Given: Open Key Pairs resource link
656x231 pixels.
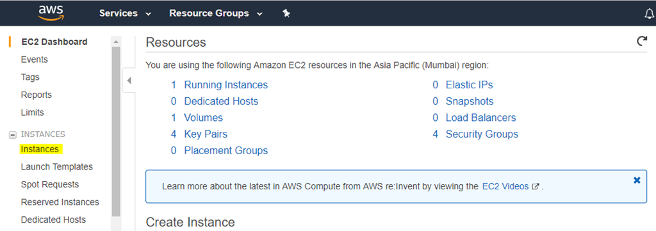Looking at the screenshot, I should point(206,134).
